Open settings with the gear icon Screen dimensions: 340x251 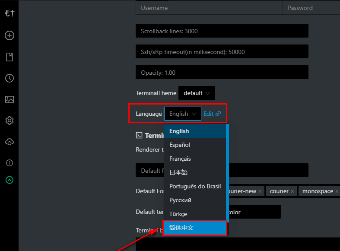(x=9, y=121)
